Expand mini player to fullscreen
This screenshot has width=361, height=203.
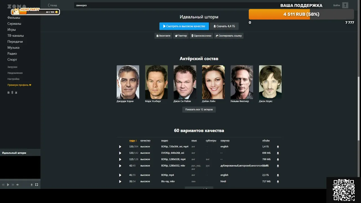(x=37, y=185)
